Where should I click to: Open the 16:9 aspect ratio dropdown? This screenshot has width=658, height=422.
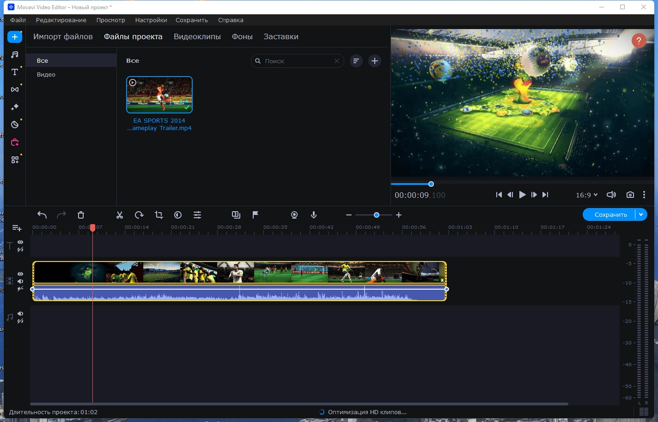pyautogui.click(x=587, y=195)
